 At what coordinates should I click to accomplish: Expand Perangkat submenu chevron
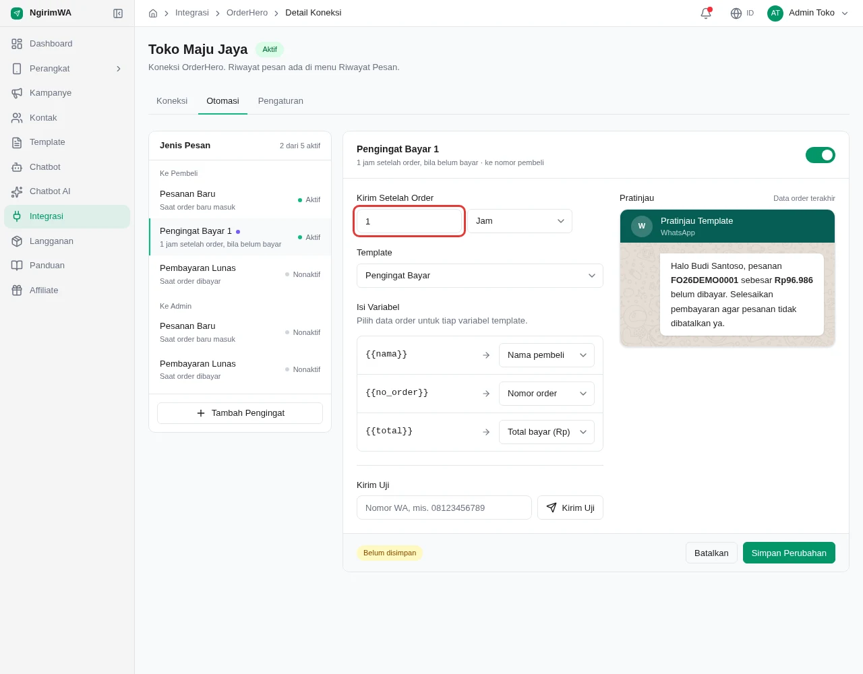[x=119, y=69]
